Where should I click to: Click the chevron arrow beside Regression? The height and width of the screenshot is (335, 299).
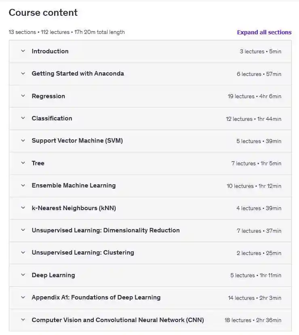tap(23, 96)
